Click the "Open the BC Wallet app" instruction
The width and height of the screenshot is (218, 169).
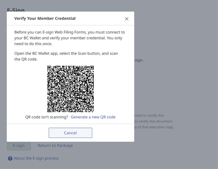(x=66, y=56)
